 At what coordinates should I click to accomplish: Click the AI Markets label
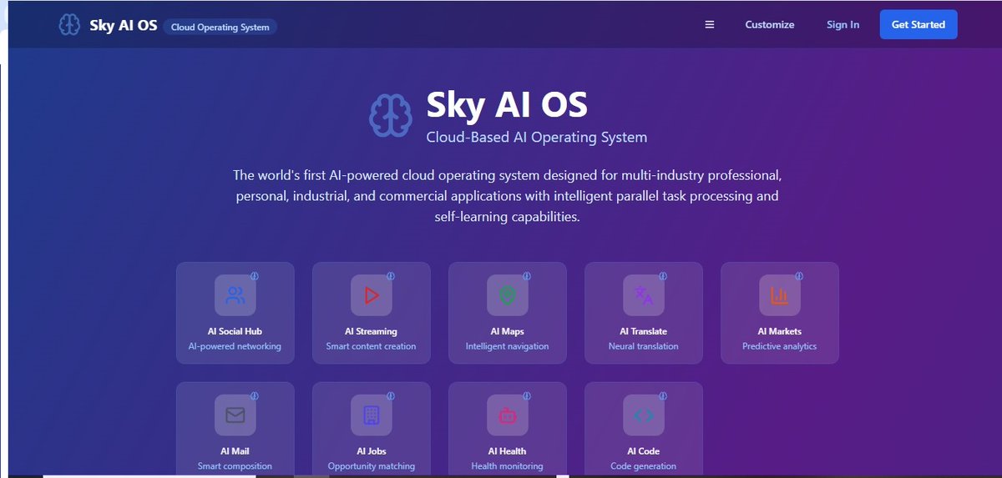click(x=780, y=331)
